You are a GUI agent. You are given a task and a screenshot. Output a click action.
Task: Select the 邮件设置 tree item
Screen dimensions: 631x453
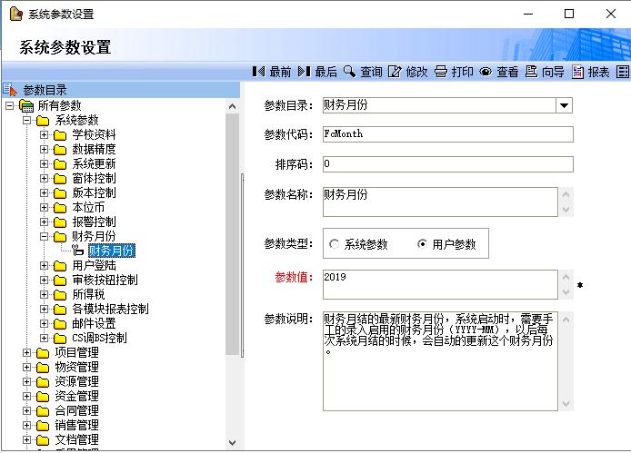coord(94,323)
